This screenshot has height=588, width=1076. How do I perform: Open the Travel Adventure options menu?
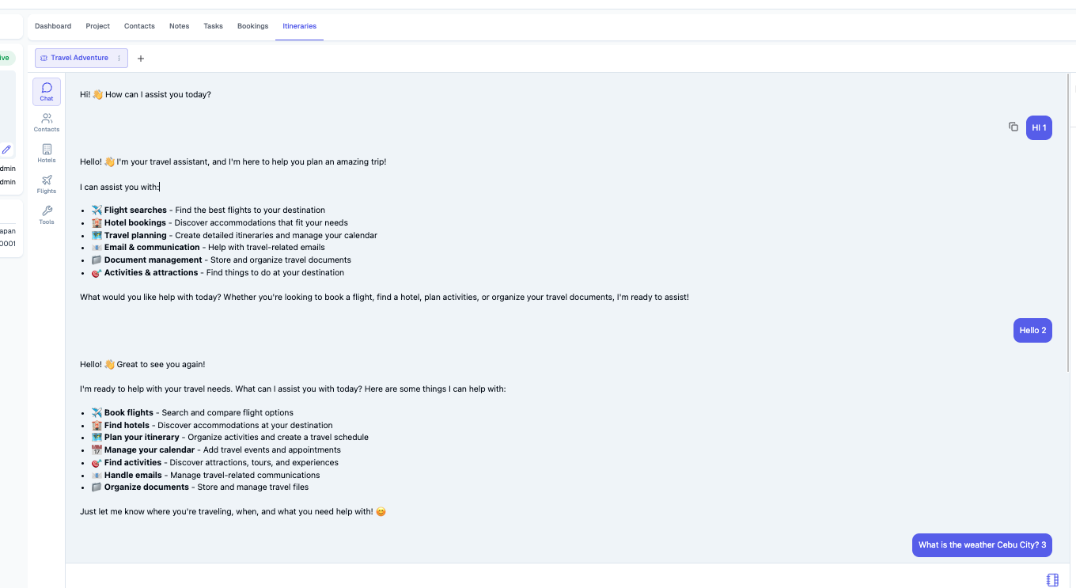(117, 57)
